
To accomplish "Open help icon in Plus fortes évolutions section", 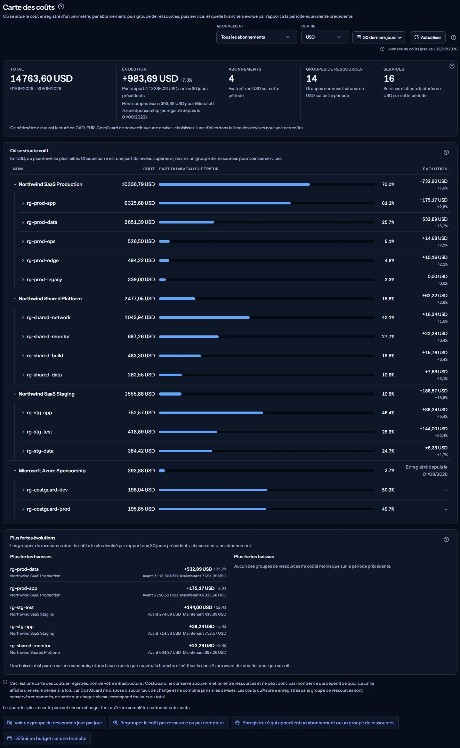I will click(x=446, y=539).
